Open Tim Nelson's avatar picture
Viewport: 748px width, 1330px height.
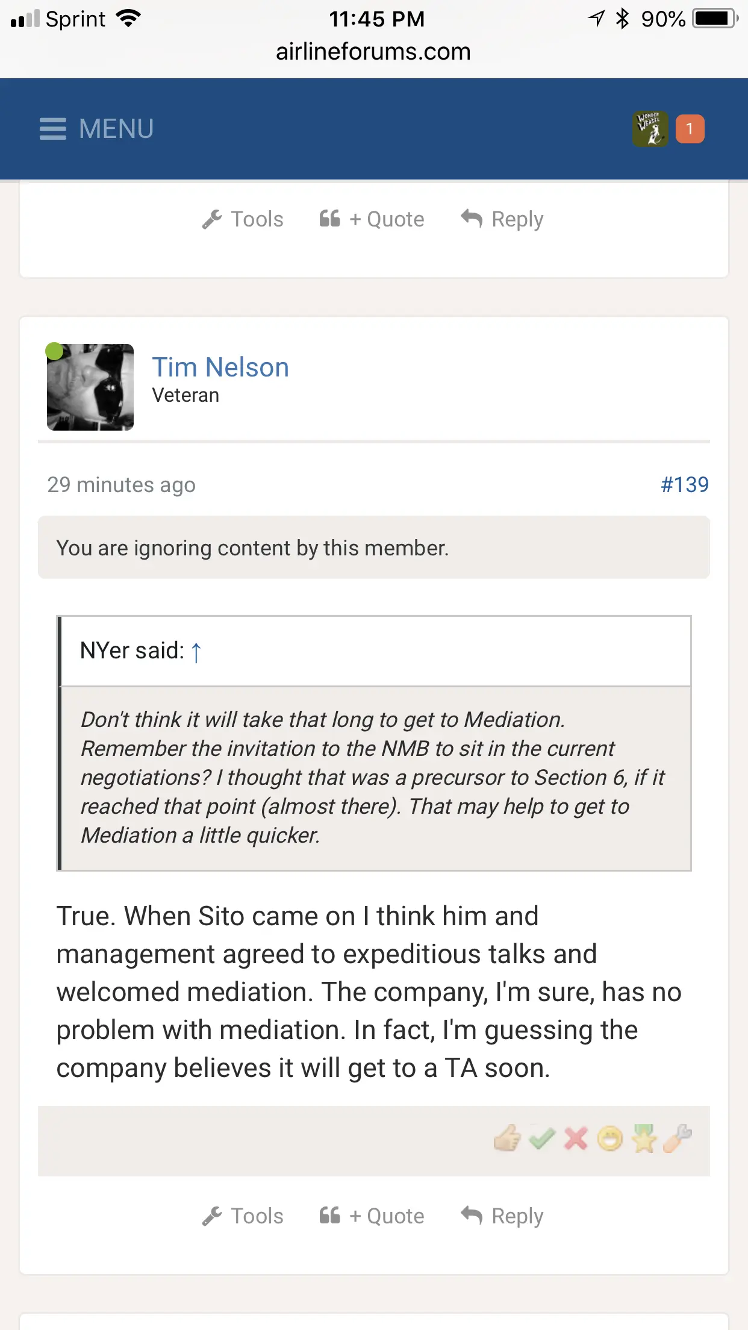[x=90, y=387]
